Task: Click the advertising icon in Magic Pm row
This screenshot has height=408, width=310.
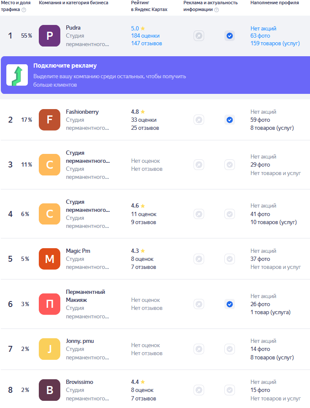Action: coord(199,259)
